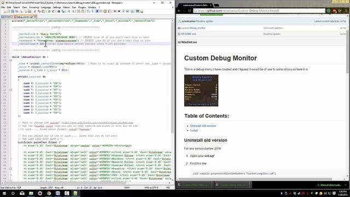Click the Chrome icon in the taskbar
The width and height of the screenshot is (350, 197).
pos(49,193)
